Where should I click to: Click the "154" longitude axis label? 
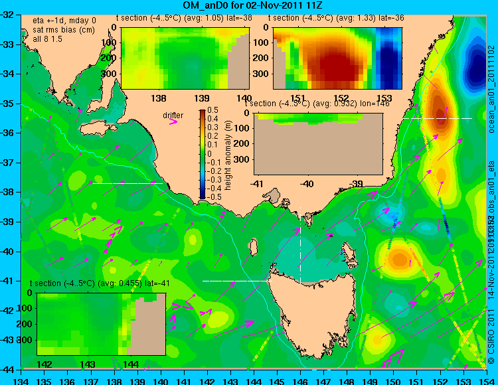(486, 381)
